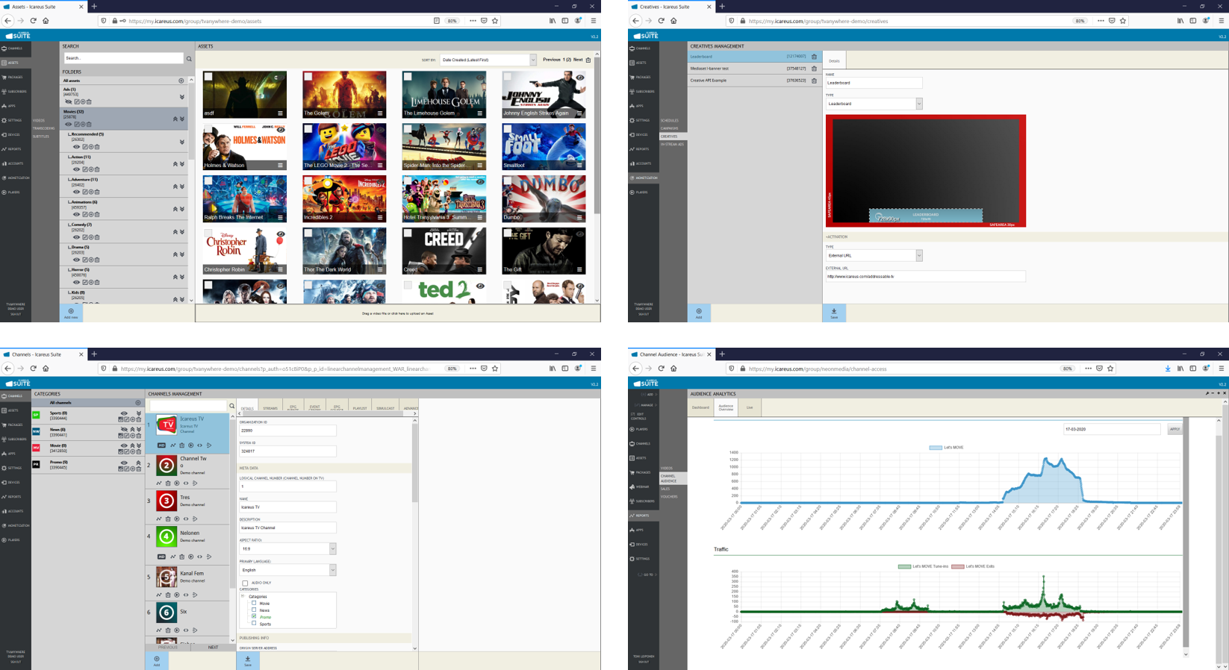
Task: Open the menu icon on Holmes & Watson thumbnail
Action: coord(281,166)
